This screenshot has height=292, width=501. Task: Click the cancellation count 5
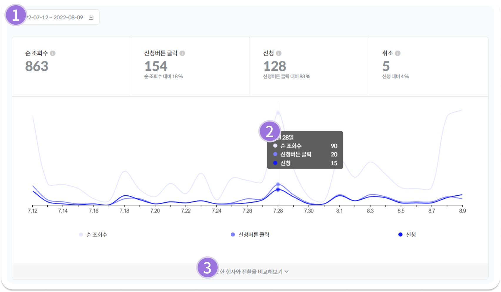(x=386, y=66)
